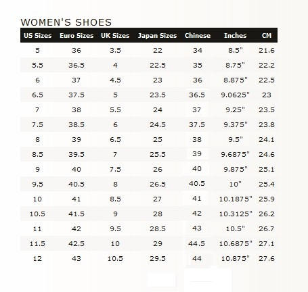The width and height of the screenshot is (308, 292).
Task: Select Chinese size 40.5 cell
Action: coord(197,183)
